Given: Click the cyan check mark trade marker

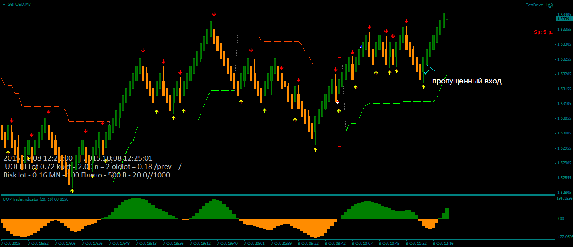Looking at the screenshot, I should click(x=427, y=72).
